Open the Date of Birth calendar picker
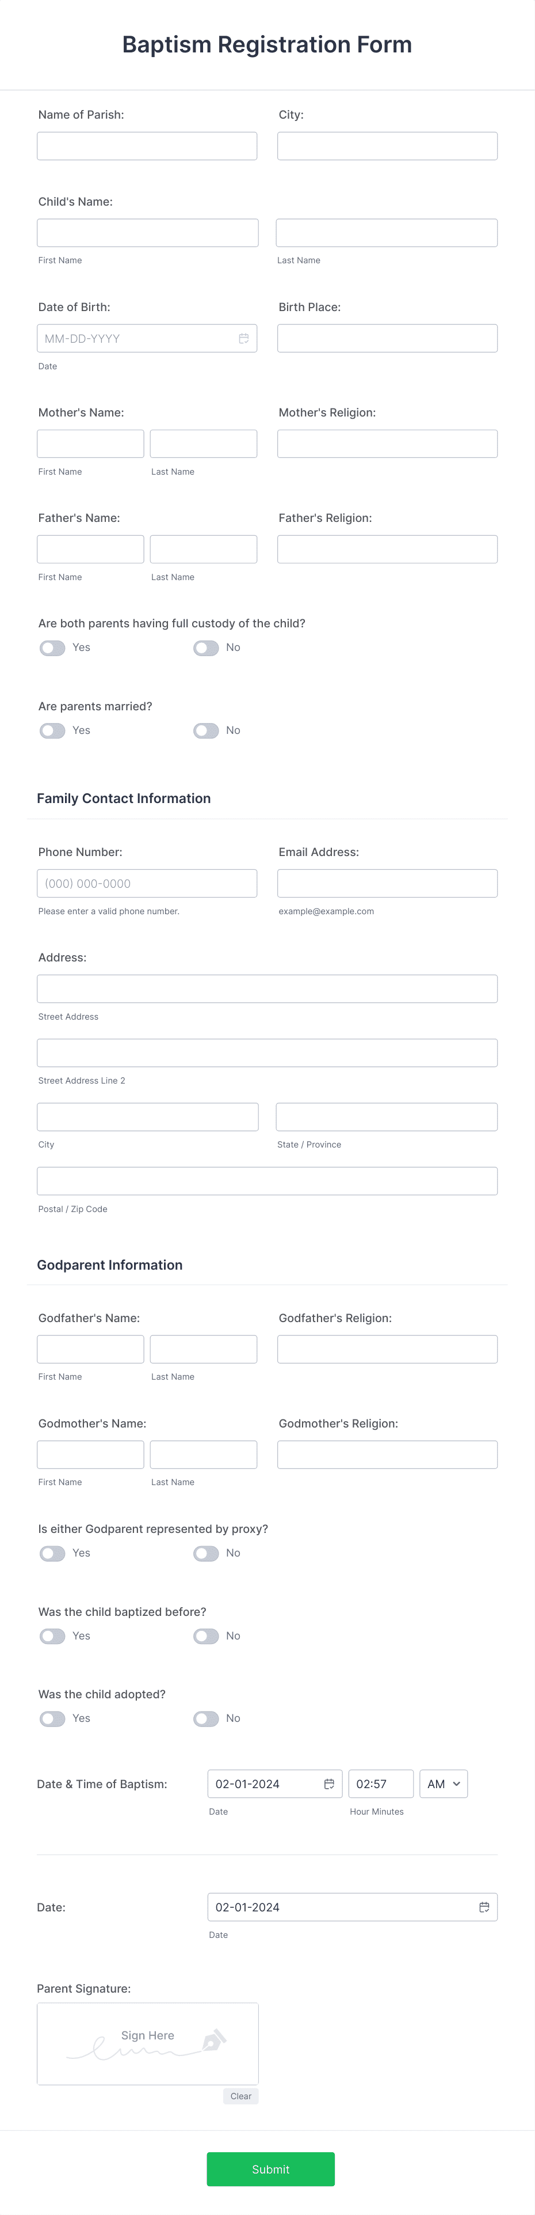 tap(244, 338)
